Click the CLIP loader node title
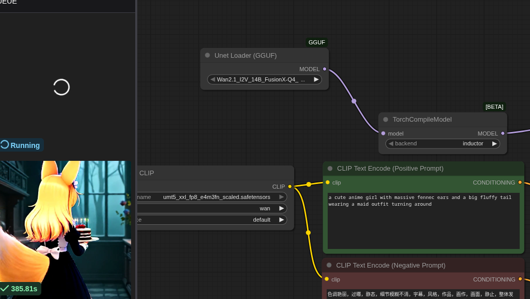This screenshot has height=299, width=530. coord(147,173)
